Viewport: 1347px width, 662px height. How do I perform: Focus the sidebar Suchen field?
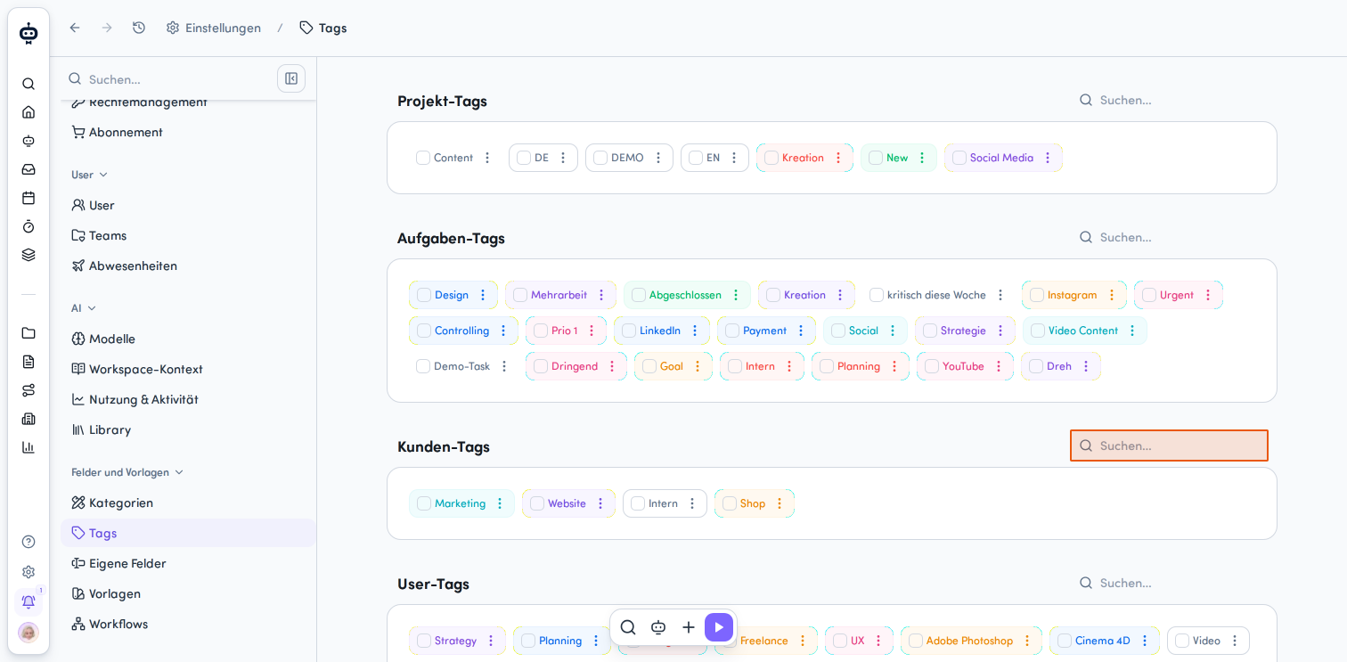(169, 78)
